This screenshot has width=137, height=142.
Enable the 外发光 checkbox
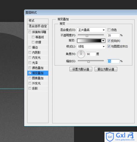30,83
